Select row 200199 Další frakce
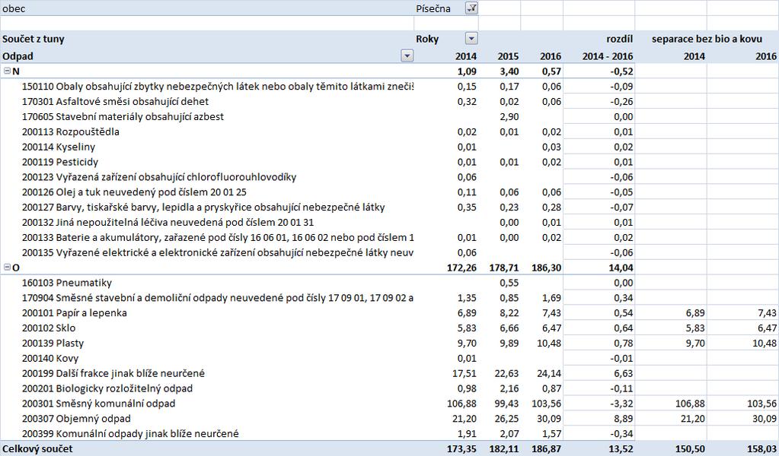This screenshot has width=779, height=456. (113, 373)
